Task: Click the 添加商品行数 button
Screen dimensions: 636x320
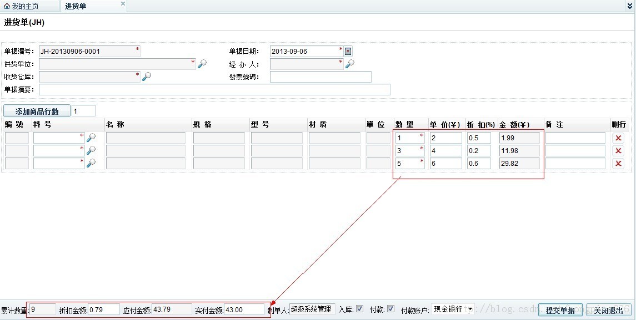Action: (37, 111)
